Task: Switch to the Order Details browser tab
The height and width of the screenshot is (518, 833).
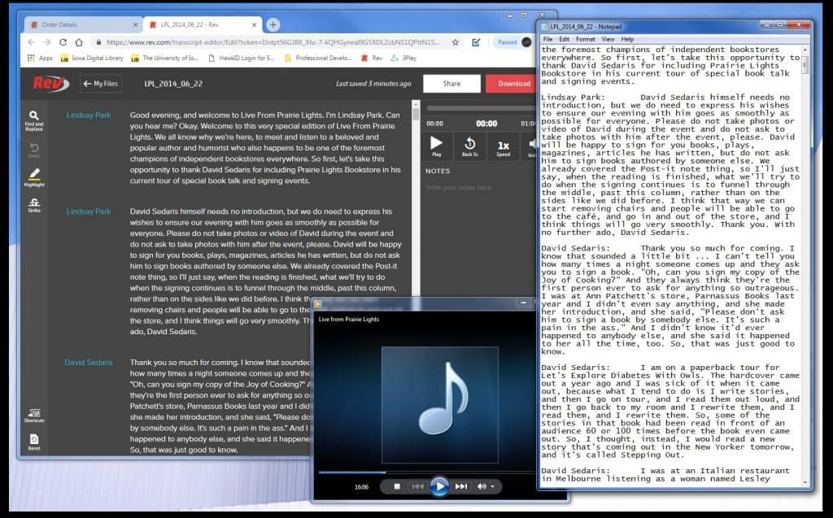Action: coord(77,25)
